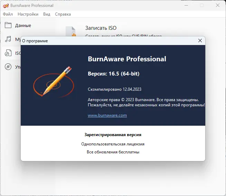The image size is (226, 196).
Task: Click the Однопользовательская лицензия text
Action: 113,144
